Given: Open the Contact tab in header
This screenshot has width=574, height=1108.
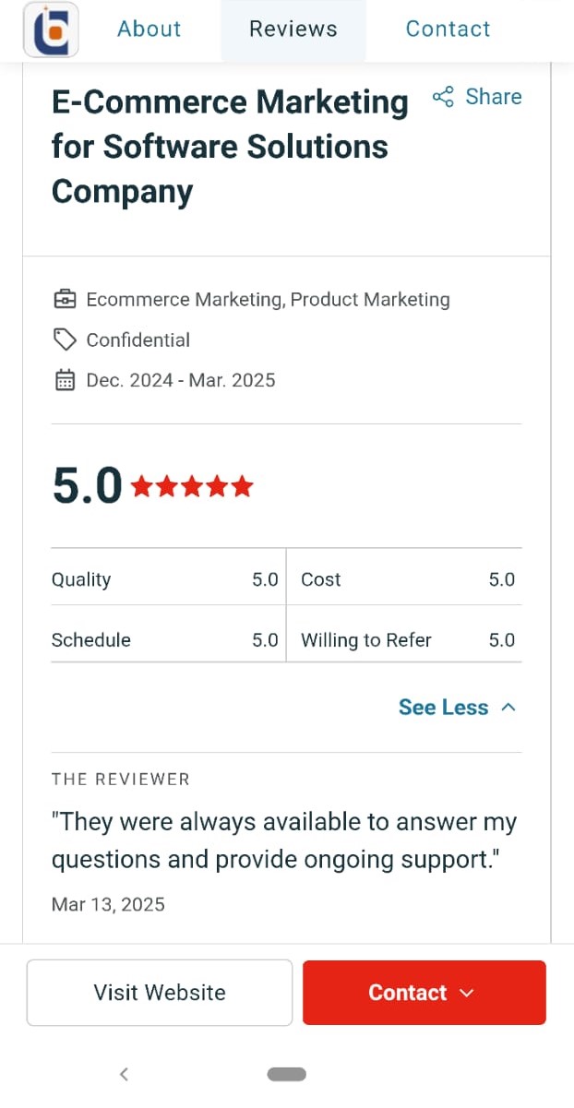Looking at the screenshot, I should point(448,30).
